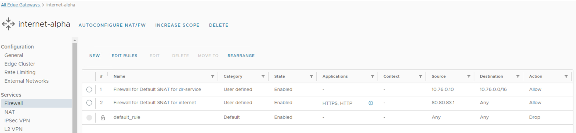Screen dimensions: 576x133
Task: Filter rules by Destination column
Action: point(518,77)
